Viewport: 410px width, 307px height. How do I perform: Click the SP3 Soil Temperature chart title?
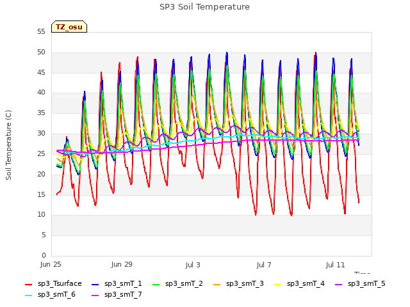click(204, 7)
